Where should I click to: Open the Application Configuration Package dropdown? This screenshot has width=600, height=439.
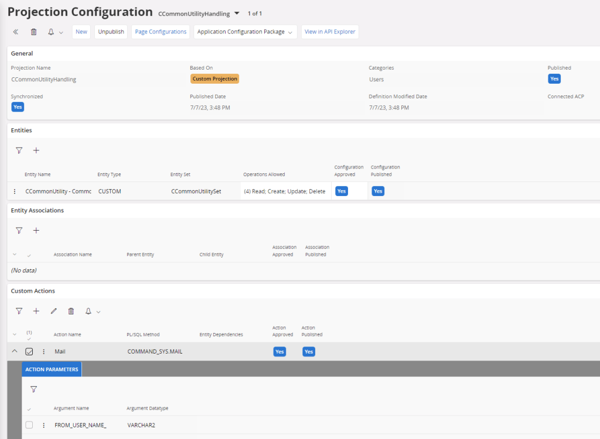point(245,32)
